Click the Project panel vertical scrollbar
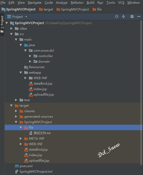This screenshot has width=143, height=175. pyautogui.click(x=141, y=93)
